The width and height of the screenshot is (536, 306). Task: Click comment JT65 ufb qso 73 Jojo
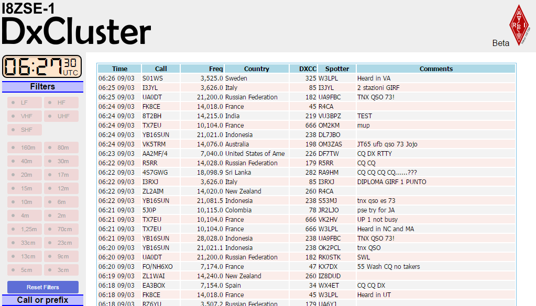click(x=387, y=144)
